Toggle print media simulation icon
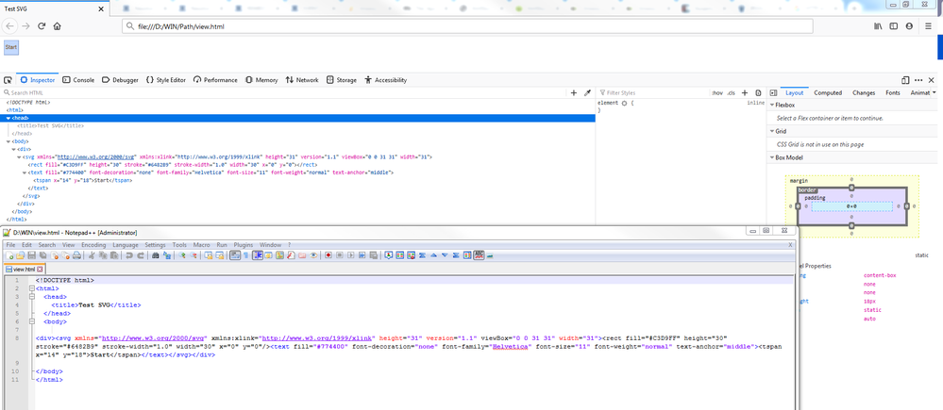The width and height of the screenshot is (943, 410). 758,93
